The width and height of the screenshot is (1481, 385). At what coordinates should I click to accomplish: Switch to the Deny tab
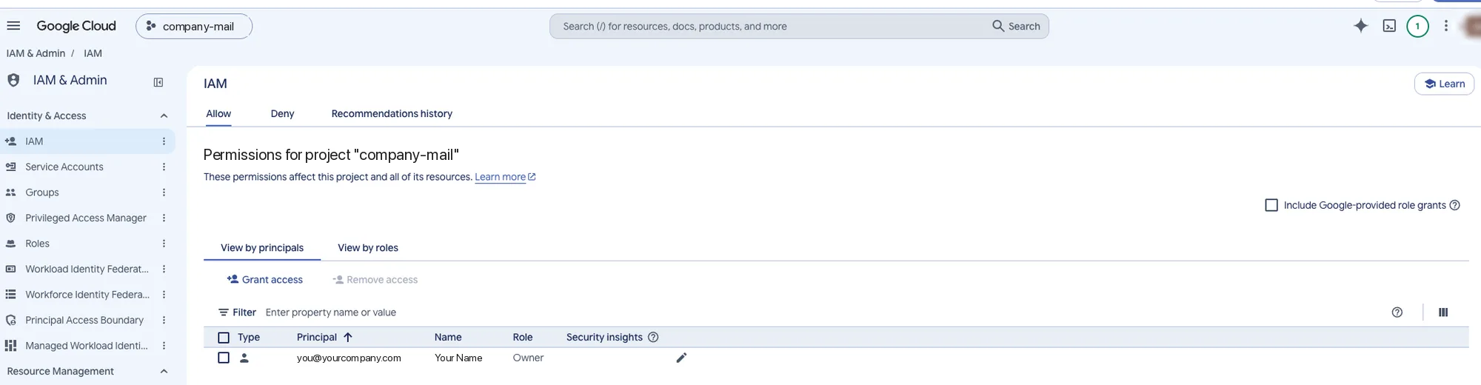pyautogui.click(x=282, y=113)
